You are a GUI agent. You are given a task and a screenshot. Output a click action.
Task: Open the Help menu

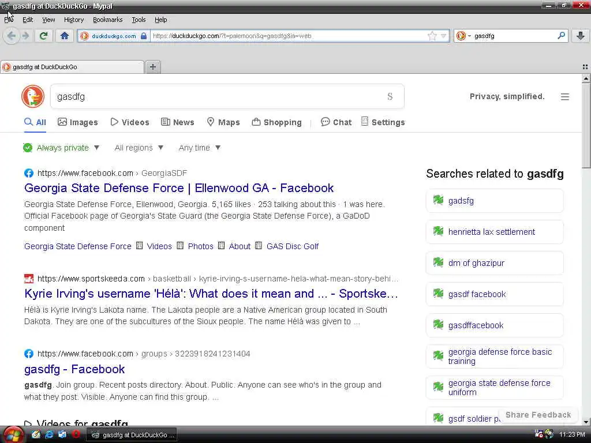pyautogui.click(x=160, y=20)
